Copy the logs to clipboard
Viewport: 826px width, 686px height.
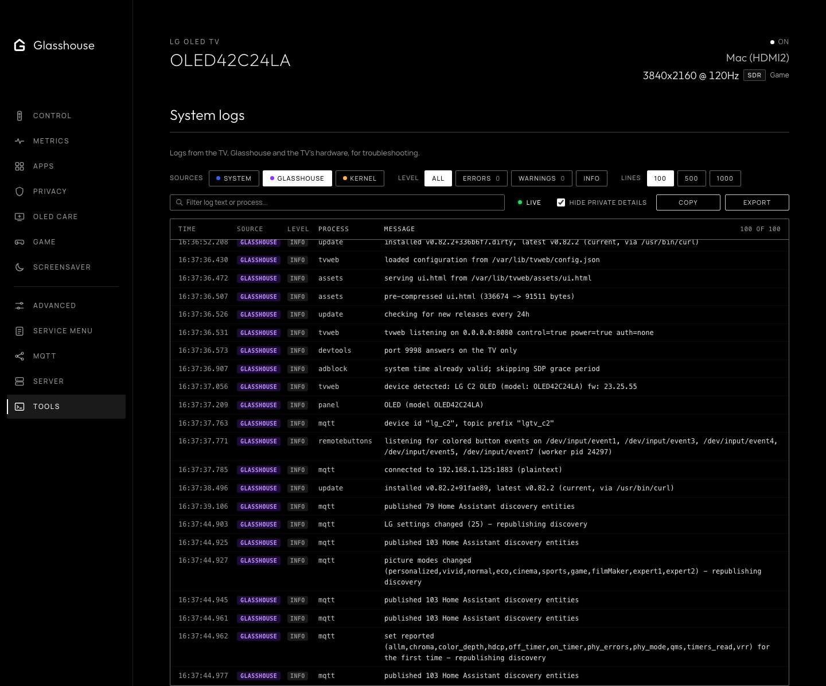click(x=688, y=202)
